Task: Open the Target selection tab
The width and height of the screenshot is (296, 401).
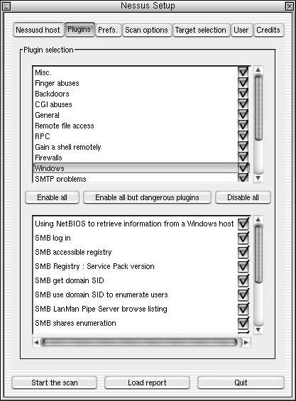Action: coord(201,31)
